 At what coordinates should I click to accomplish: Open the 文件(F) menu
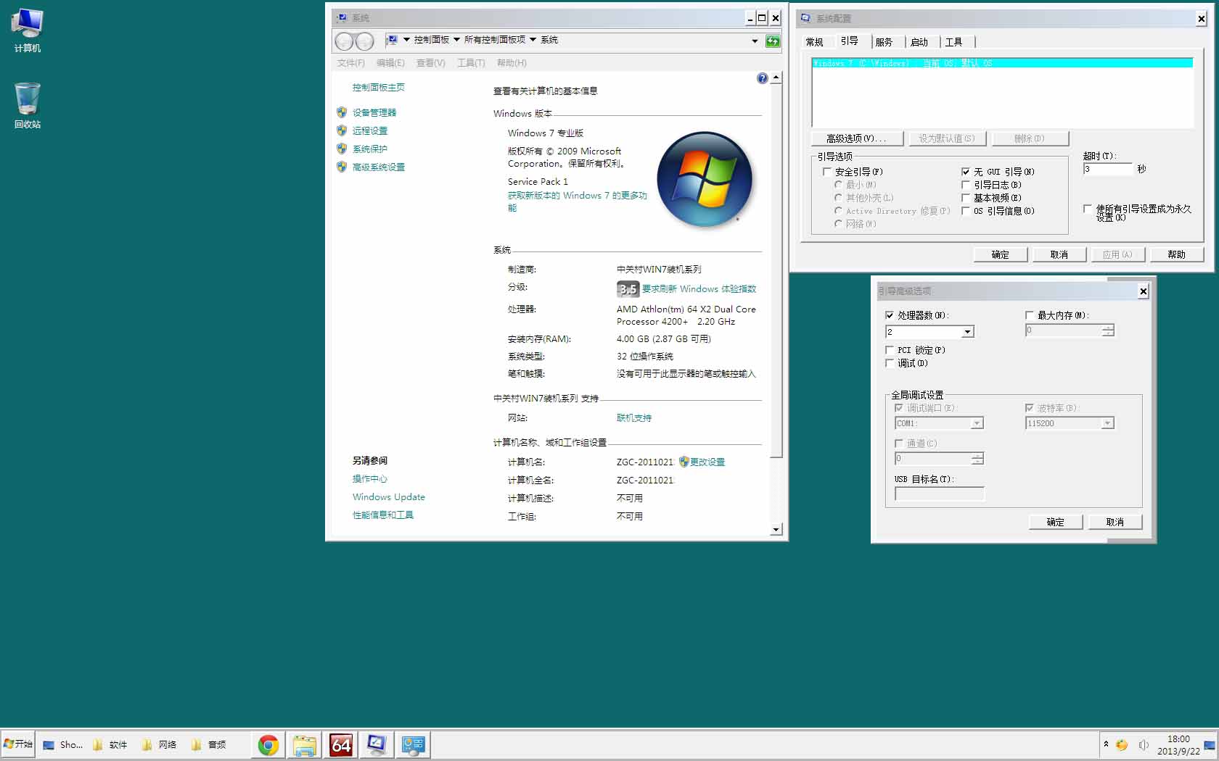click(x=351, y=63)
